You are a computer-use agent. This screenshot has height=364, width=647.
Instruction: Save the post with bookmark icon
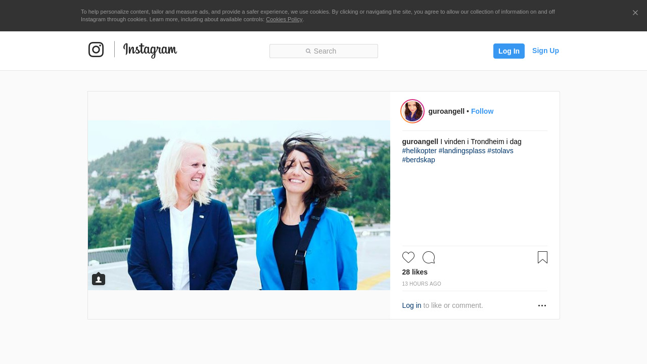[542, 257]
